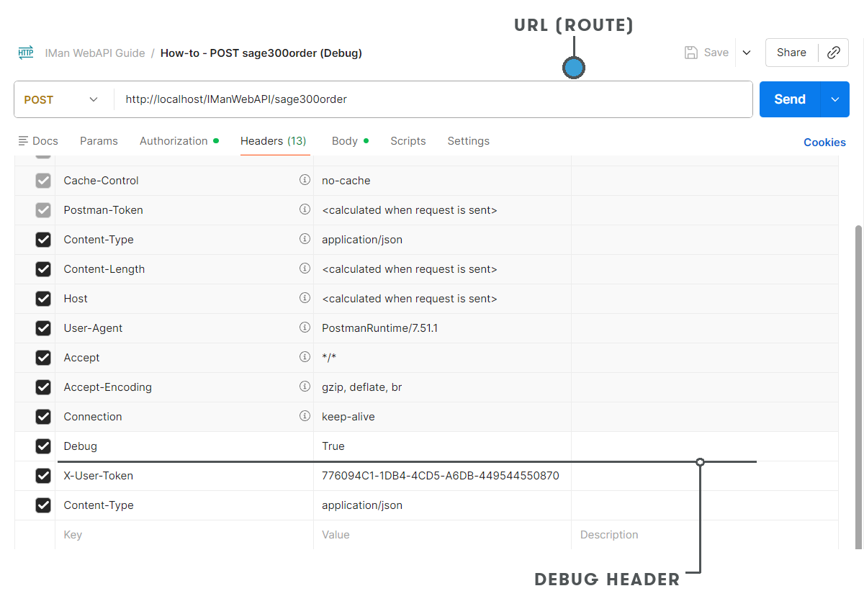Click the no-cache value

(x=346, y=181)
